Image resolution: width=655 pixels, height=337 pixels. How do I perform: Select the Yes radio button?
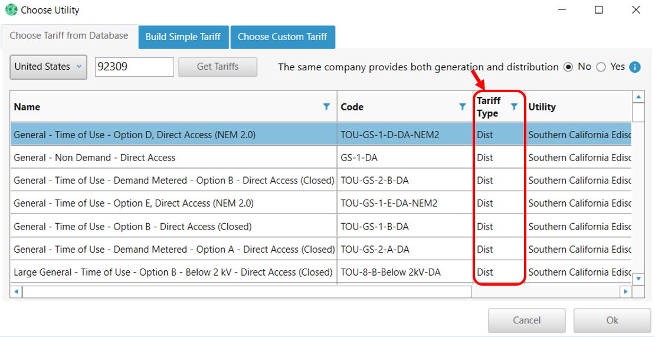tap(601, 67)
